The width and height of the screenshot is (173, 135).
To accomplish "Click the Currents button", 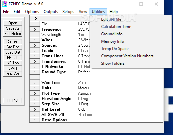I will 13,42.
